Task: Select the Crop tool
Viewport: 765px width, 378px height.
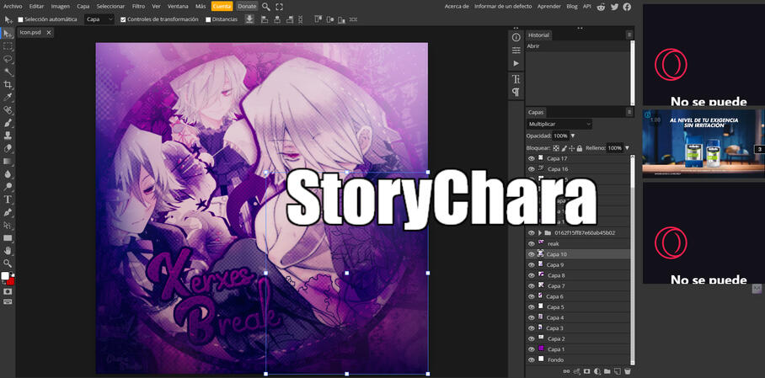Action: click(x=8, y=85)
